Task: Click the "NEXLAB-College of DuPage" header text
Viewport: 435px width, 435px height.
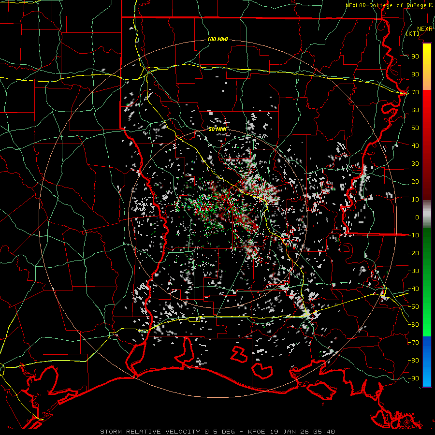Action: (386, 5)
